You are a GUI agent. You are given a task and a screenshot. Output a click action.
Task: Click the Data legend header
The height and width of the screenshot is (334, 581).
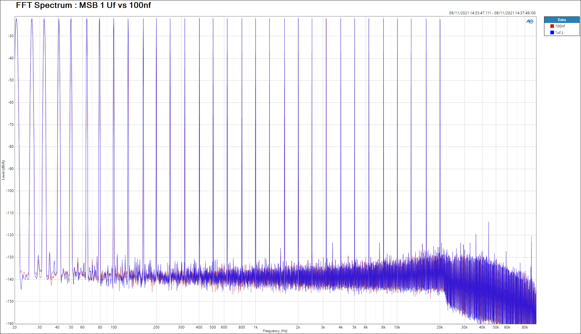click(x=561, y=20)
